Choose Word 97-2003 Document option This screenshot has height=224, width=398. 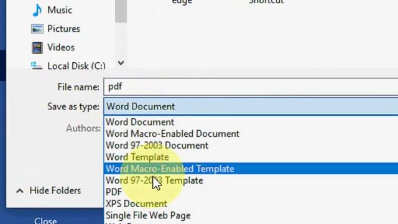[x=251, y=146]
